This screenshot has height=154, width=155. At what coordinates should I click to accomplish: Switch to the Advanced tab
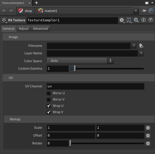coord(40,29)
